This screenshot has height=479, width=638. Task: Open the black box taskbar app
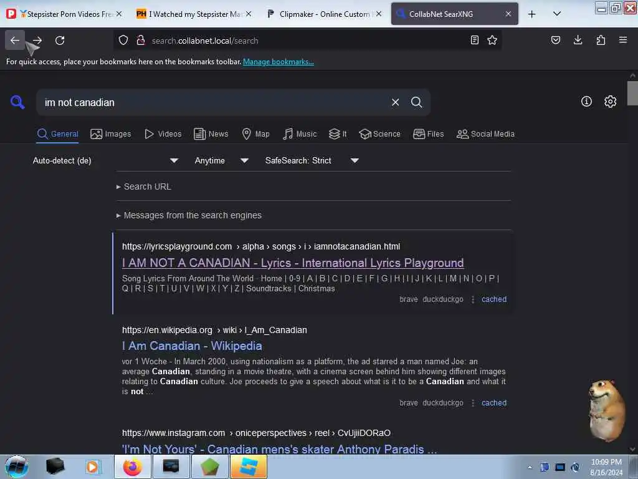55,467
